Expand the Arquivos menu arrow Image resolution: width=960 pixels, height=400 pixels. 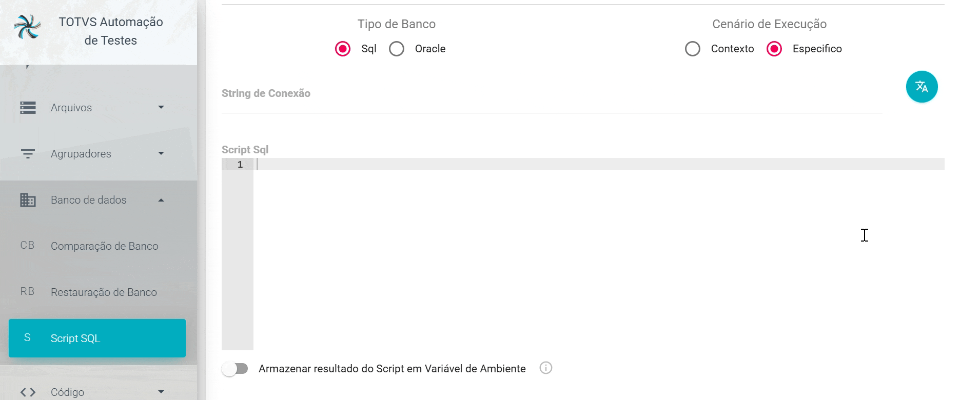pos(161,108)
